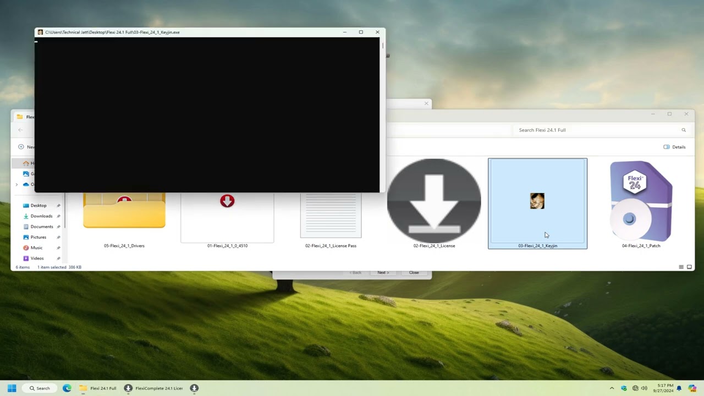Maximize the File Explorer window
704x396 pixels.
point(669,114)
